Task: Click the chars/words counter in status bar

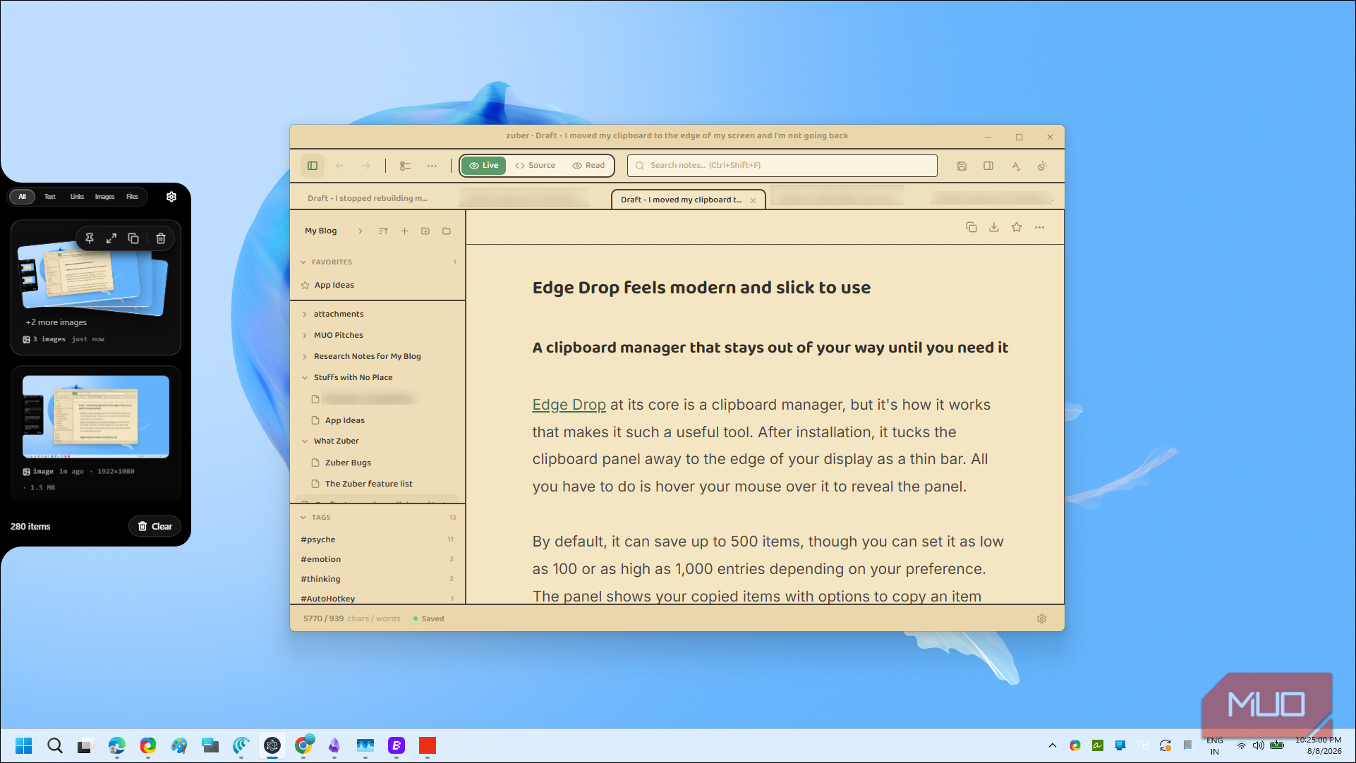Action: pyautogui.click(x=351, y=618)
